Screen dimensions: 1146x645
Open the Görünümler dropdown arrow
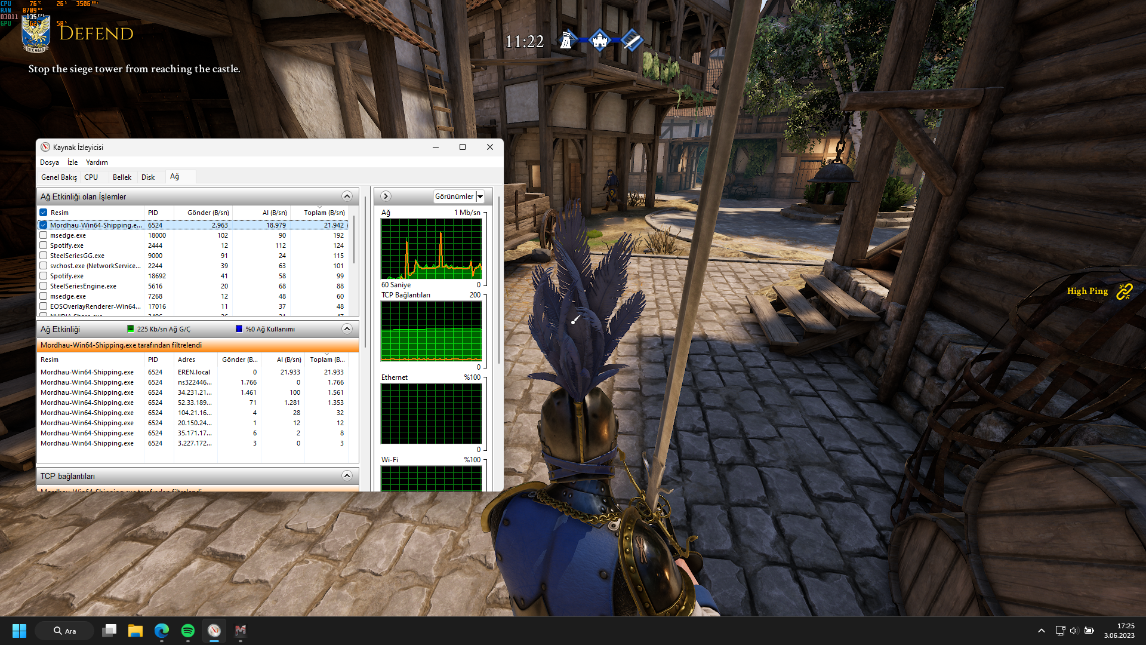coord(480,196)
